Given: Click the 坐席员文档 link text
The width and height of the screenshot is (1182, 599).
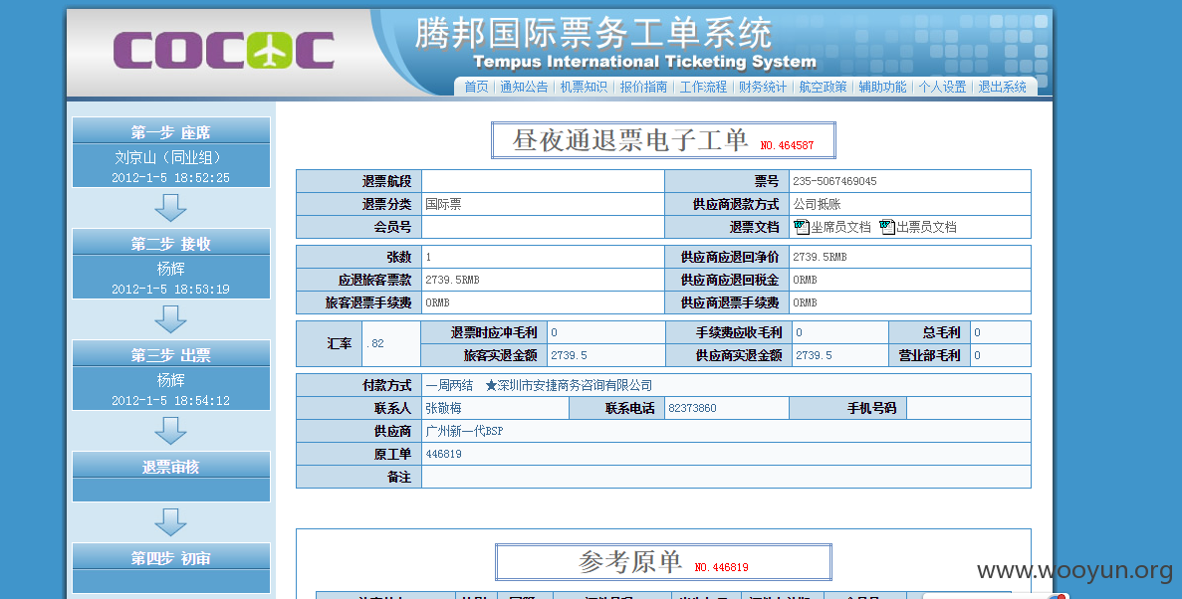Looking at the screenshot, I should tap(840, 227).
